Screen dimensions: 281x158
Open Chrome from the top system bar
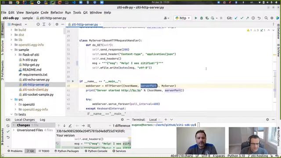(x=18, y=2)
